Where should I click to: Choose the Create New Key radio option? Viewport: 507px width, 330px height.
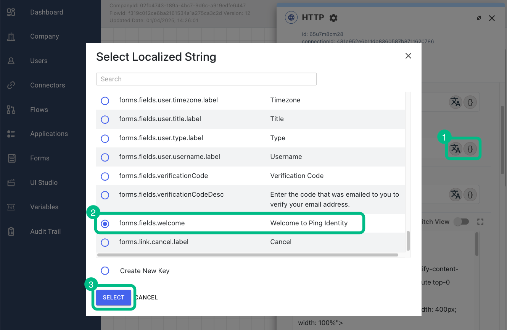pos(105,271)
